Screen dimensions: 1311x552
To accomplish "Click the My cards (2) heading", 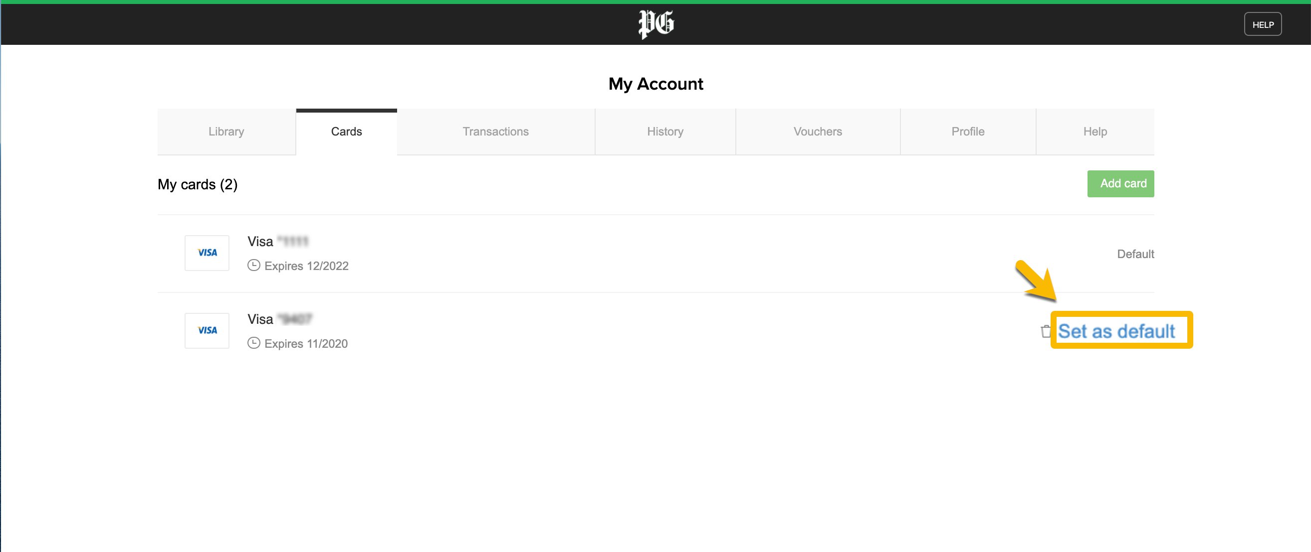I will click(198, 184).
